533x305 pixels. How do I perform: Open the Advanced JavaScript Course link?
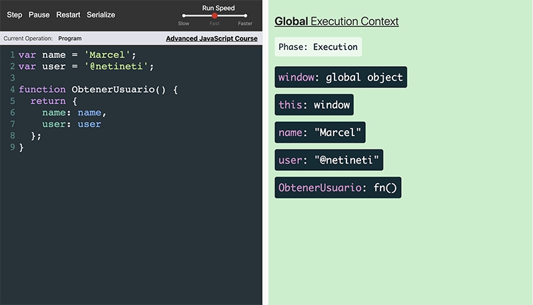(211, 39)
